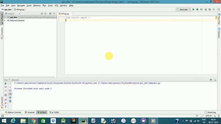Hide the Project tool window using pin icon

(x=55, y=14)
